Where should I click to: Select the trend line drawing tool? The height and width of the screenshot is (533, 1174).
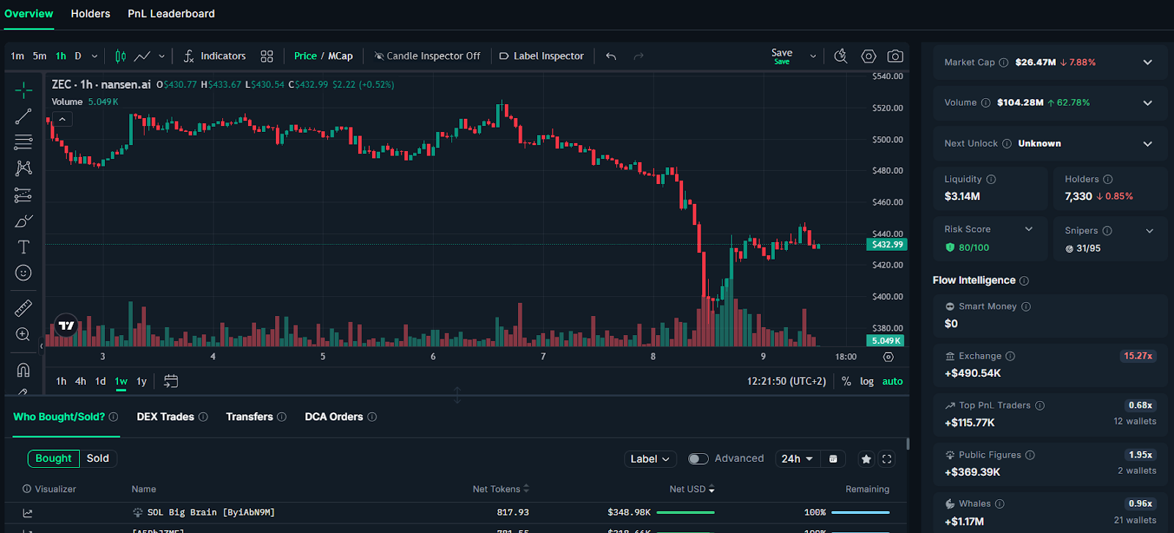tap(23, 116)
